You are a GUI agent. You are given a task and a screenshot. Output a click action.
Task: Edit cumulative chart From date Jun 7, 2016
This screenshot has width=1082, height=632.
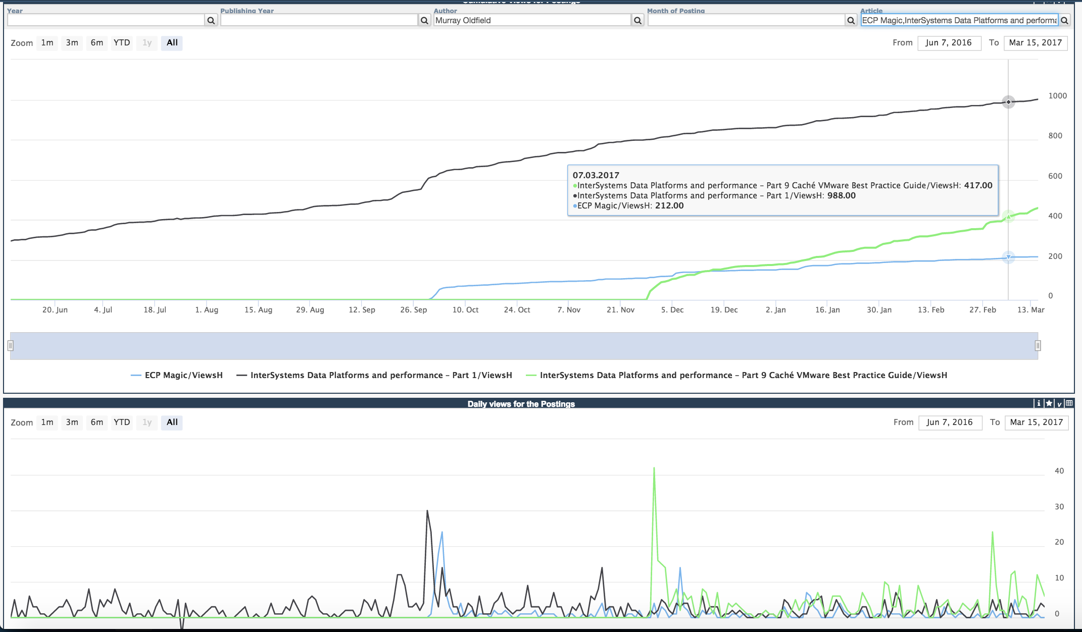(949, 43)
